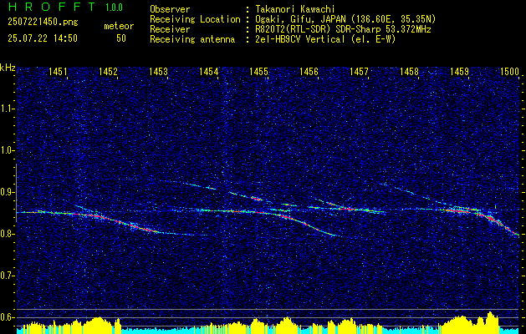Click the 1451 time marker
Screen dimensions: 526x334
[58, 71]
